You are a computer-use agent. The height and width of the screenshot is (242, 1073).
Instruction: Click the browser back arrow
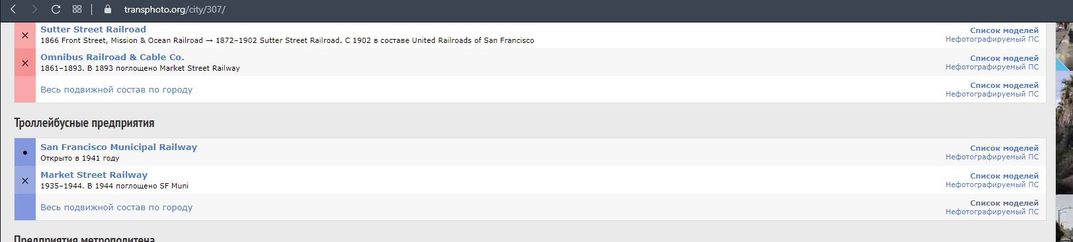pos(13,9)
